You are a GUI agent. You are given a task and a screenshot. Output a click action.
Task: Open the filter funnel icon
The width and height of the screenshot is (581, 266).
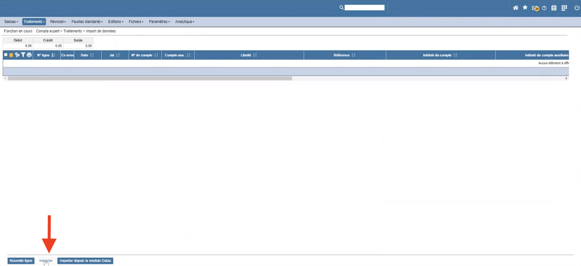point(23,55)
